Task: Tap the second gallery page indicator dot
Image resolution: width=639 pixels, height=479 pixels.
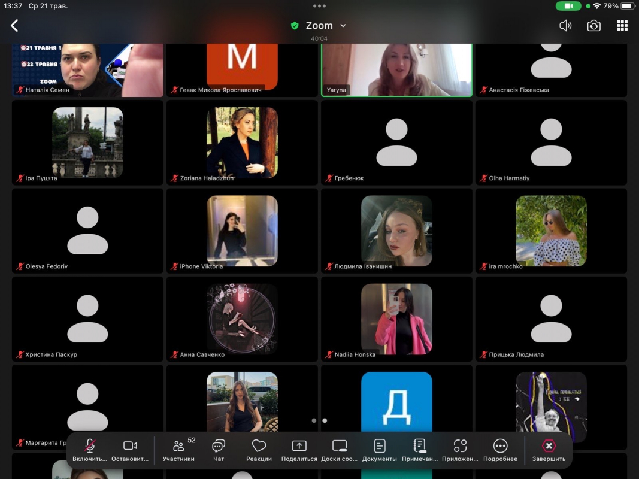Action: click(325, 420)
